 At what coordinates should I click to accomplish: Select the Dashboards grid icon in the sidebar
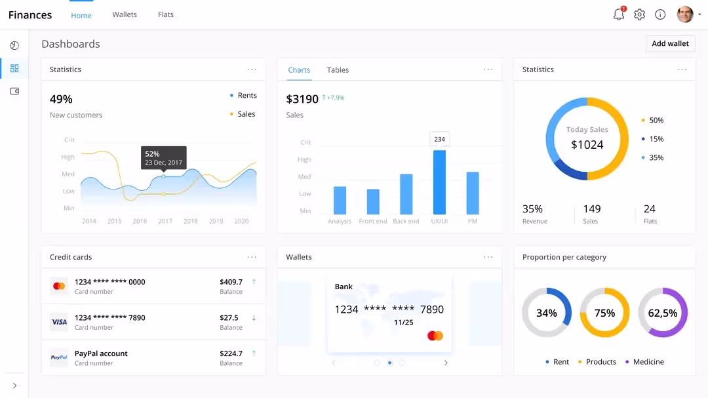point(14,68)
